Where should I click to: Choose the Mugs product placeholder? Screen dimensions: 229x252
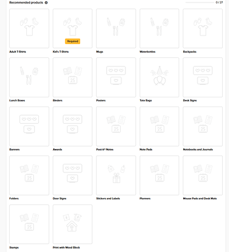coord(116,29)
